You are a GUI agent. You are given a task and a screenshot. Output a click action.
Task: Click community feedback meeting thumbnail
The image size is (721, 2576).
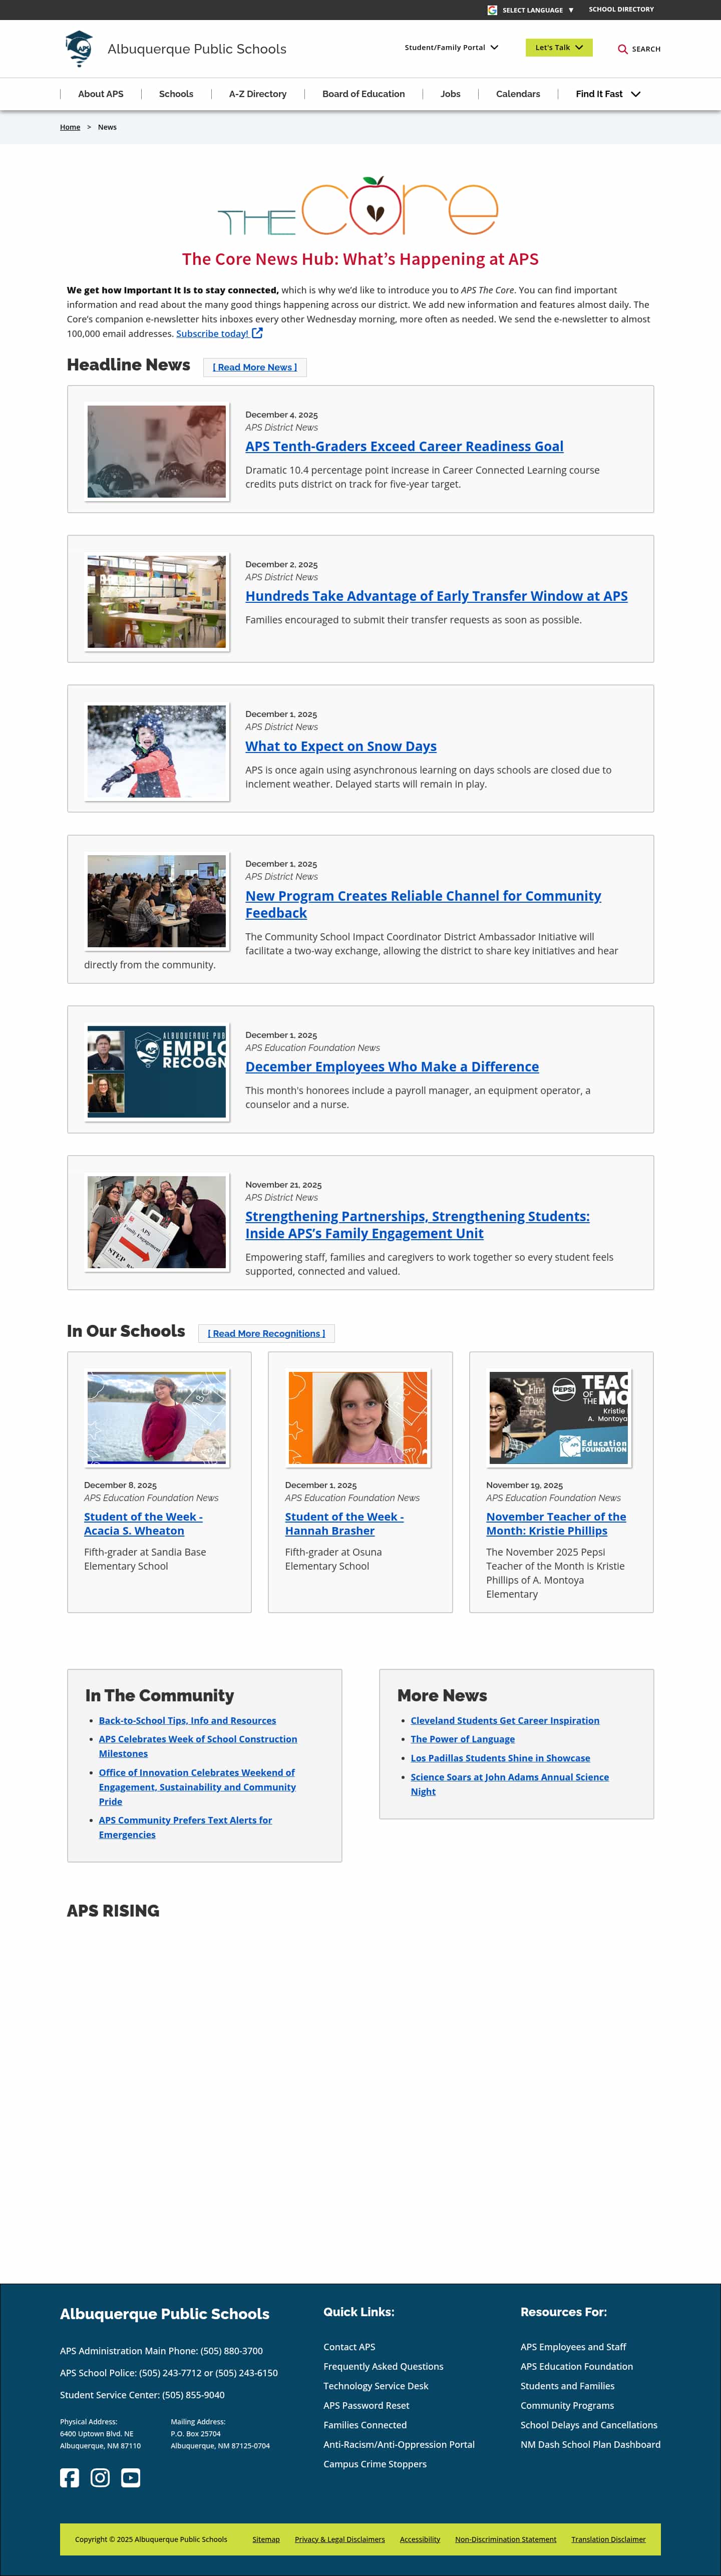click(x=157, y=901)
